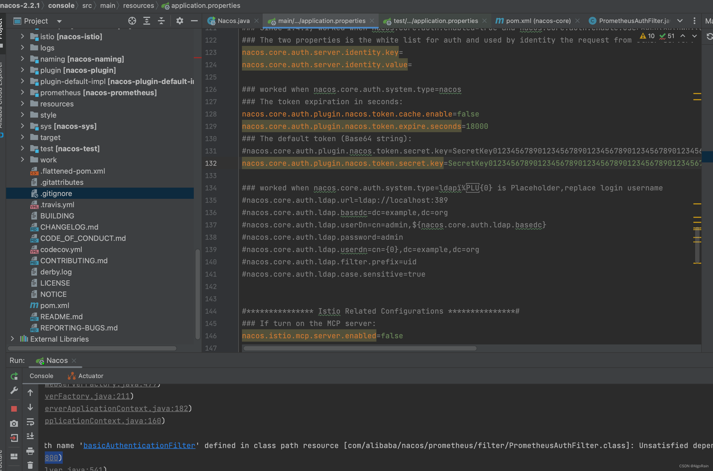
Task: Click the Select Opened File locate icon
Action: 132,21
